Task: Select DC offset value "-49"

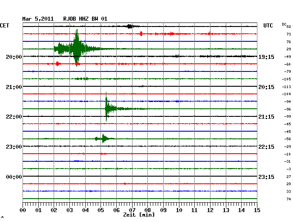Action: pos(288,57)
